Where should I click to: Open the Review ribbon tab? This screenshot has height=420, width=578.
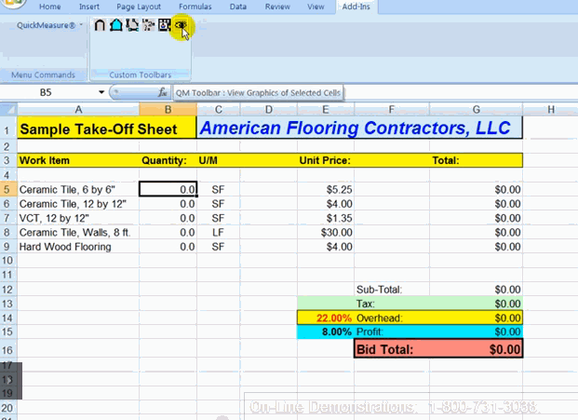click(277, 7)
